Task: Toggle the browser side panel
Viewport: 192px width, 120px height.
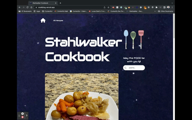Action: (x=164, y=7)
